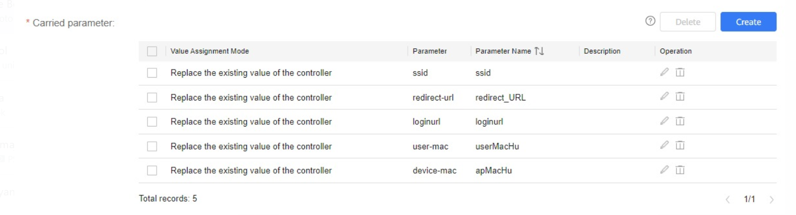Delete the loginurl parameter row
The height and width of the screenshot is (215, 796).
pos(680,121)
